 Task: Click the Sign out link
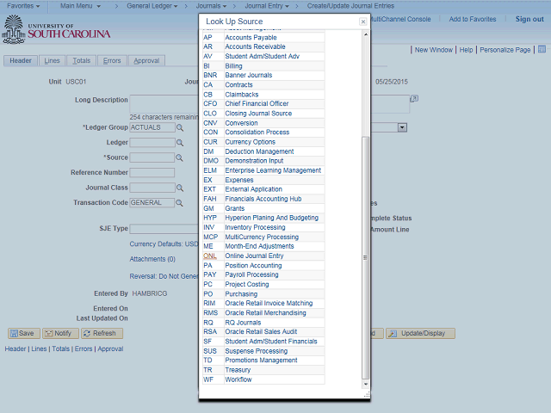coord(529,19)
